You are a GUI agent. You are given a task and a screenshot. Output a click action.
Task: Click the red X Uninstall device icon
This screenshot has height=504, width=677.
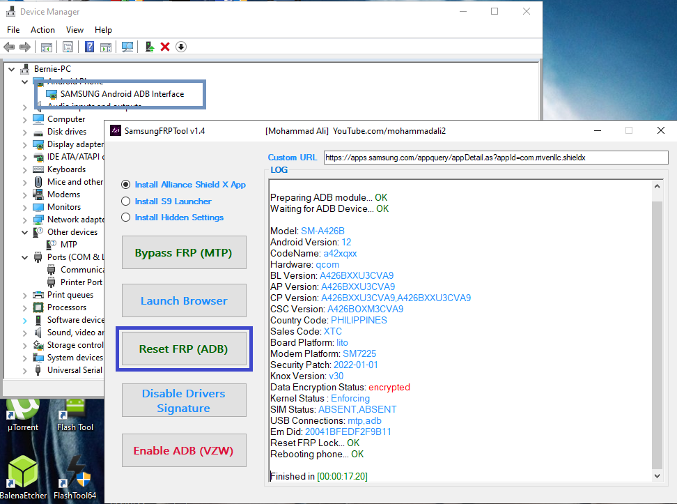pyautogui.click(x=165, y=47)
